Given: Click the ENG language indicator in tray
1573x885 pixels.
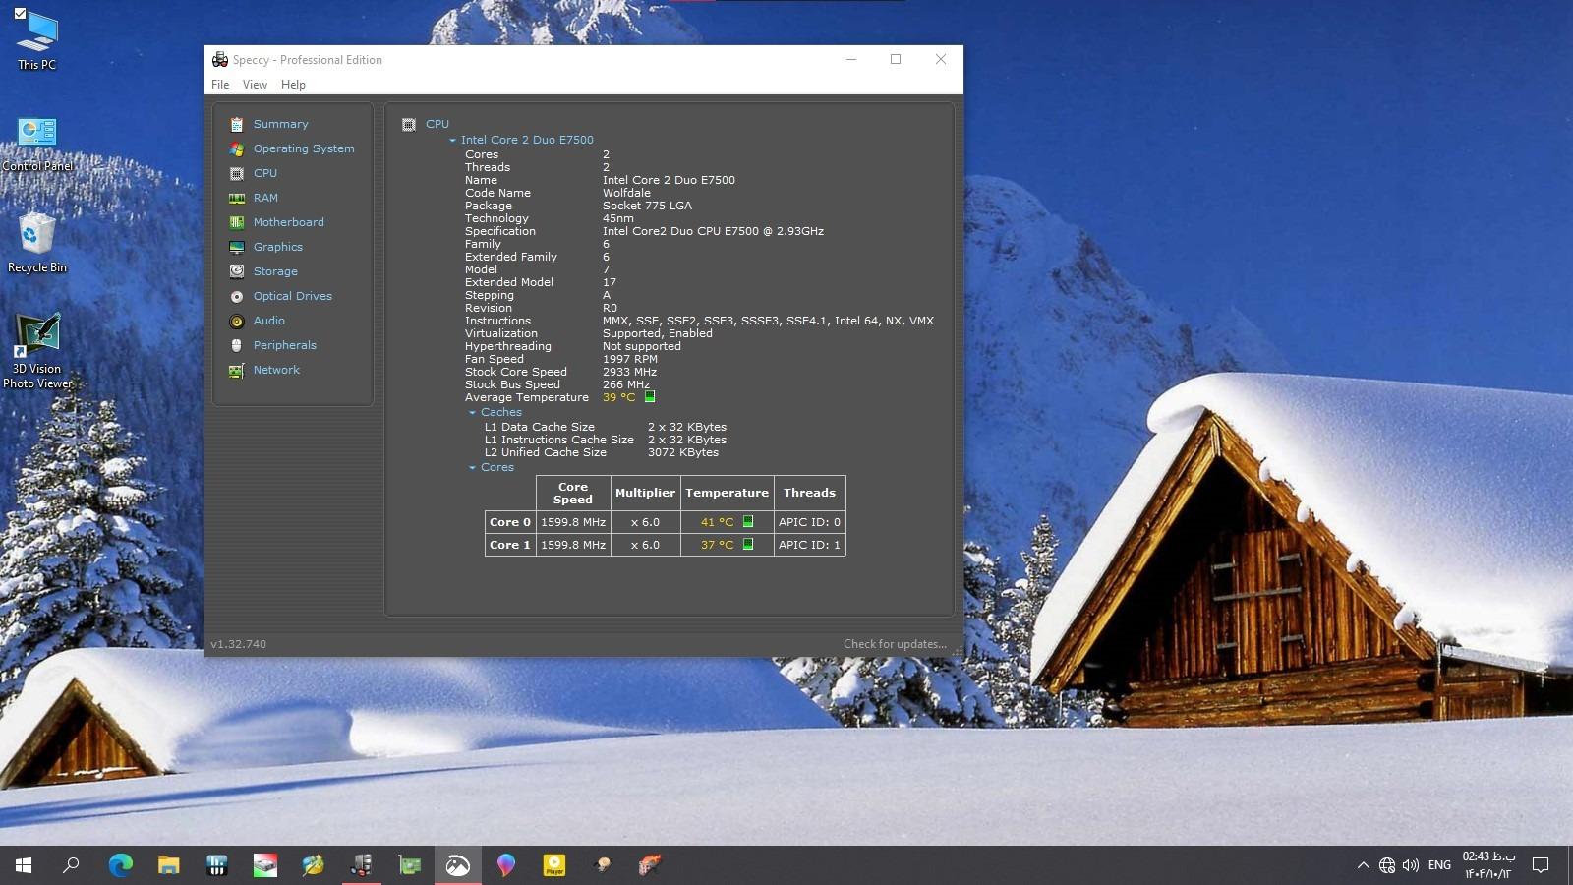Looking at the screenshot, I should (x=1439, y=865).
